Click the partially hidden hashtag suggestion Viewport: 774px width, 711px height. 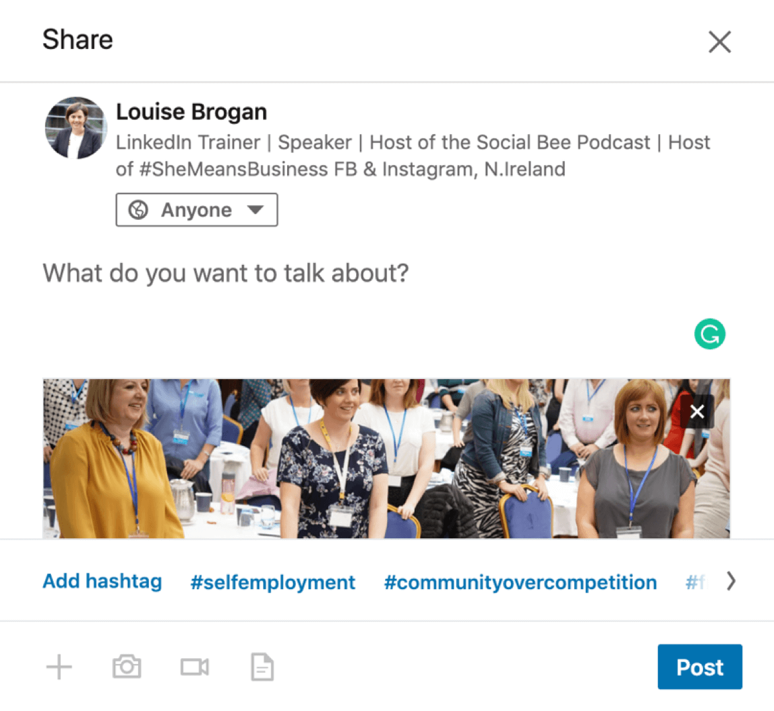(x=696, y=582)
